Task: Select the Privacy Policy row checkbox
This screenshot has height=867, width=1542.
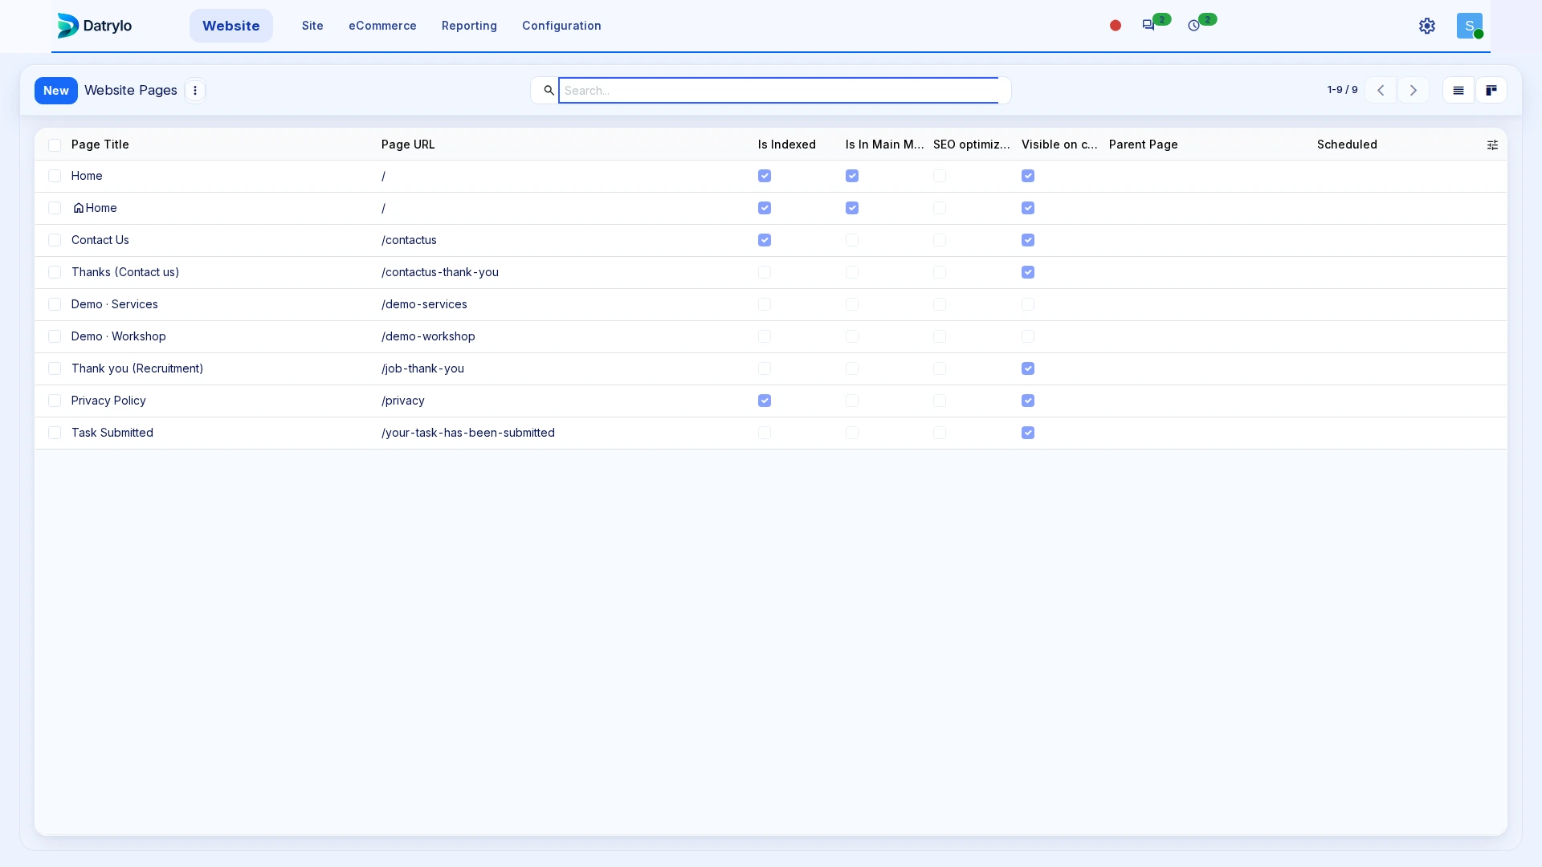Action: tap(55, 401)
